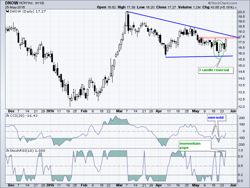Click the 'StochRSI(10) 1.000' indicator label
Image resolution: width=250 pixels, height=188 pixels.
pos(28,151)
